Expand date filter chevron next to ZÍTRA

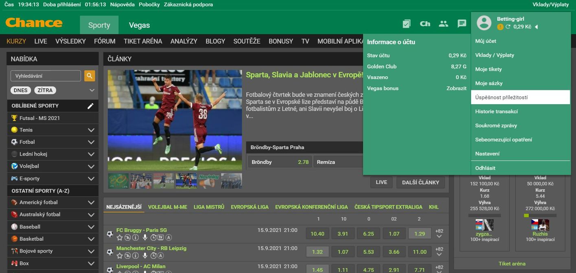coord(92,90)
